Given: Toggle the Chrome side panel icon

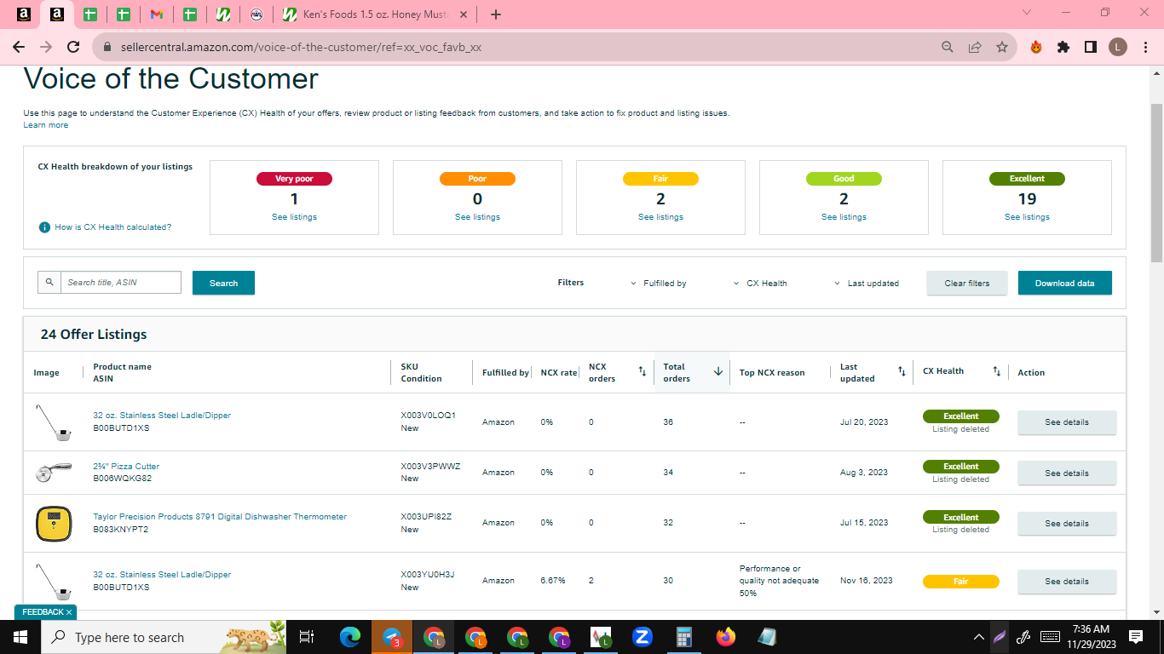Looking at the screenshot, I should (1091, 47).
